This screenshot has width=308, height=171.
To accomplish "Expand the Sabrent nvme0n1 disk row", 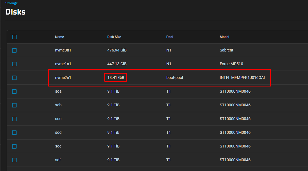I will coord(140,50).
